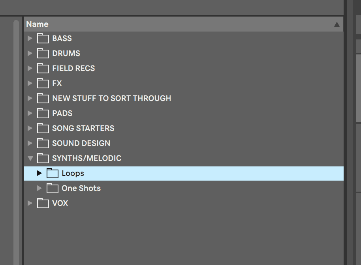Select the highlighted Loops entry

pos(74,173)
